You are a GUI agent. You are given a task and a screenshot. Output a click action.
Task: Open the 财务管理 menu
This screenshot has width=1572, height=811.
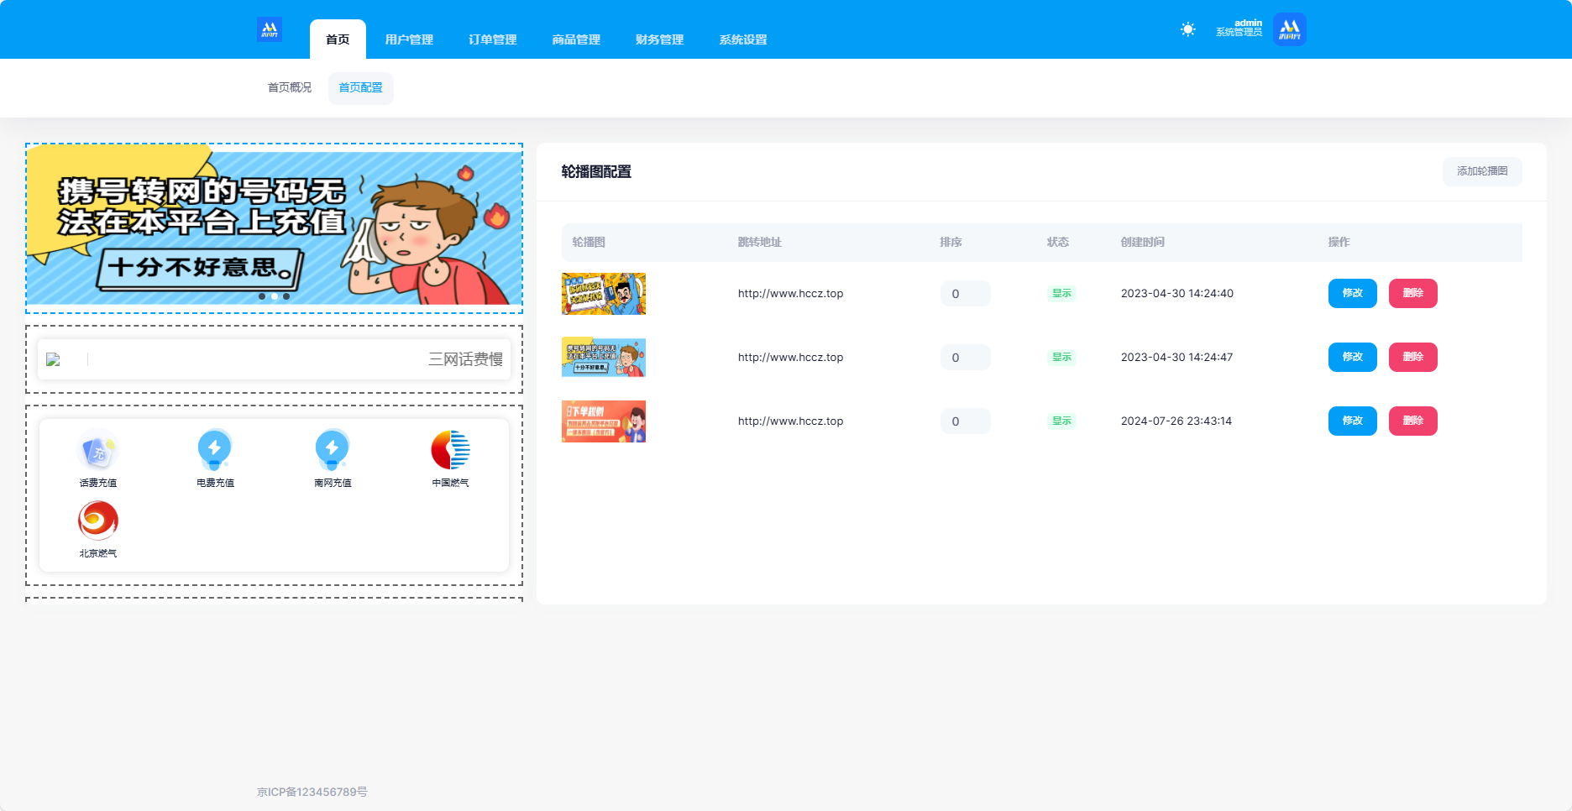[659, 39]
